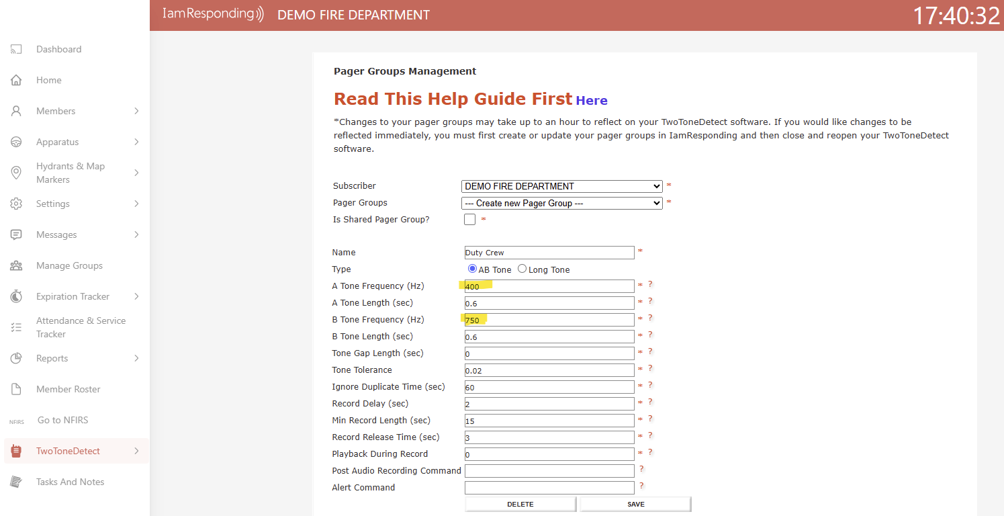Click the Name input field
This screenshot has height=516, width=1004.
[549, 253]
